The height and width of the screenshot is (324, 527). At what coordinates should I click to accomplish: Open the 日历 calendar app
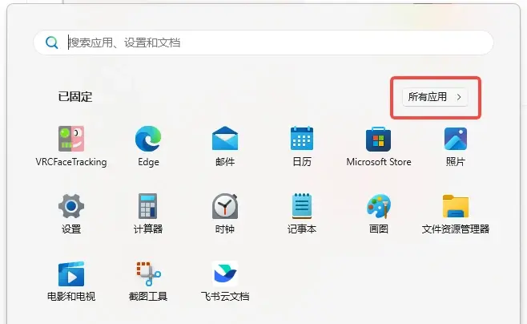pyautogui.click(x=302, y=139)
